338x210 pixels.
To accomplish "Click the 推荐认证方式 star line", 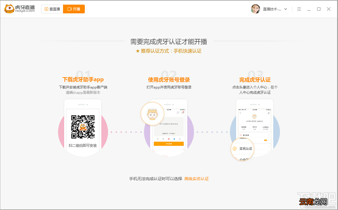I will [169, 51].
